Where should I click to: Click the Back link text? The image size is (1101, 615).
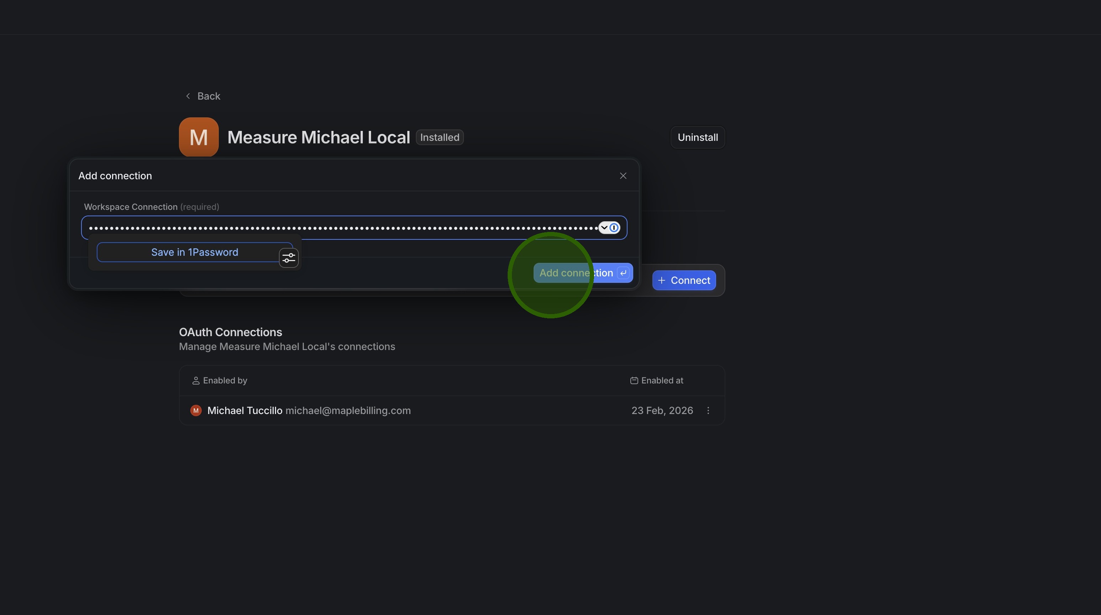coord(208,96)
